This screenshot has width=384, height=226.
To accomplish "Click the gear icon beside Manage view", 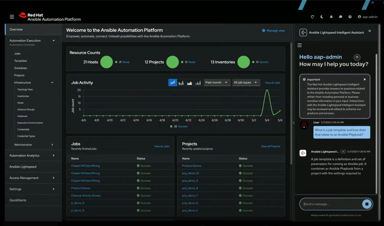I will coord(264,31).
